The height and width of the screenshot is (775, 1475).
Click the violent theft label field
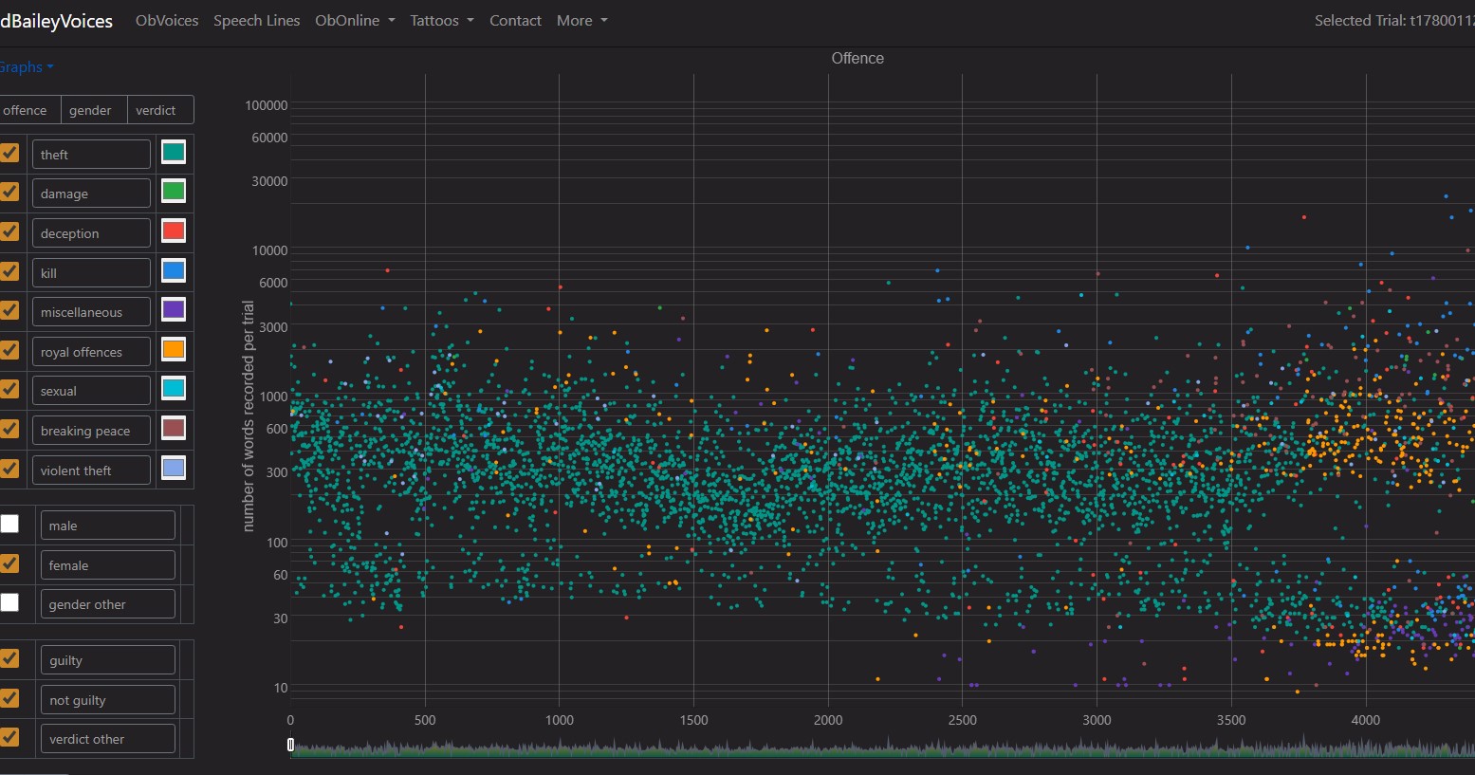[91, 471]
